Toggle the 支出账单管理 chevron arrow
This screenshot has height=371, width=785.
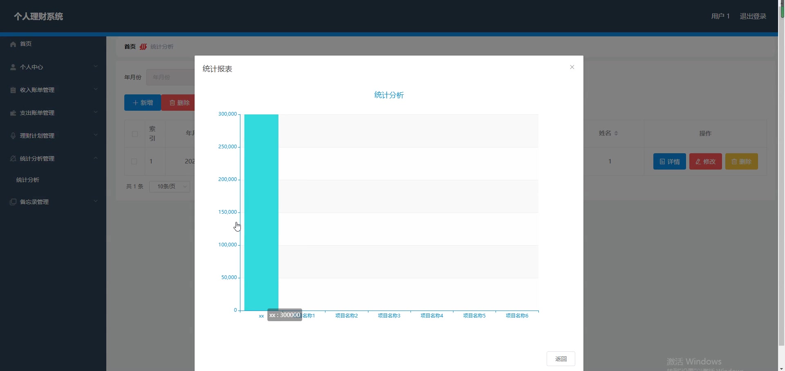[96, 112]
